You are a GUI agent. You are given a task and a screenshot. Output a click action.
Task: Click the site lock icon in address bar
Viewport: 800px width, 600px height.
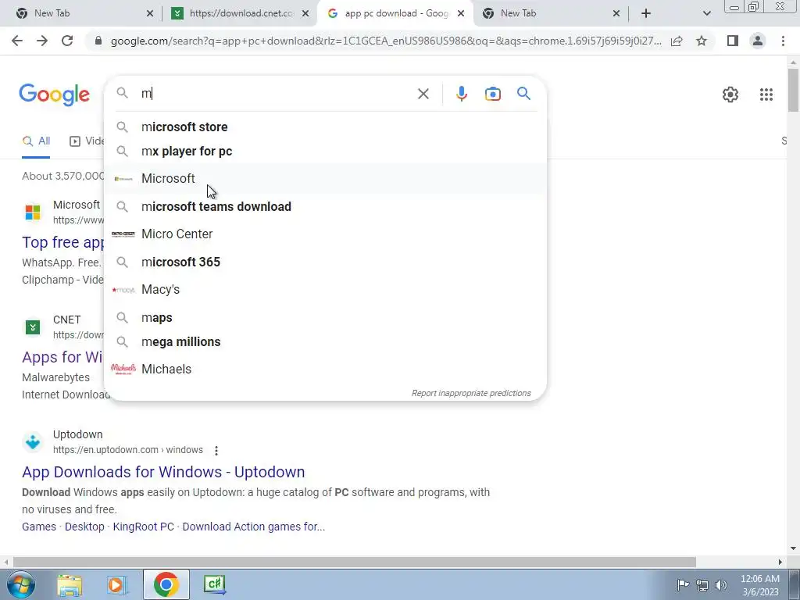click(98, 41)
